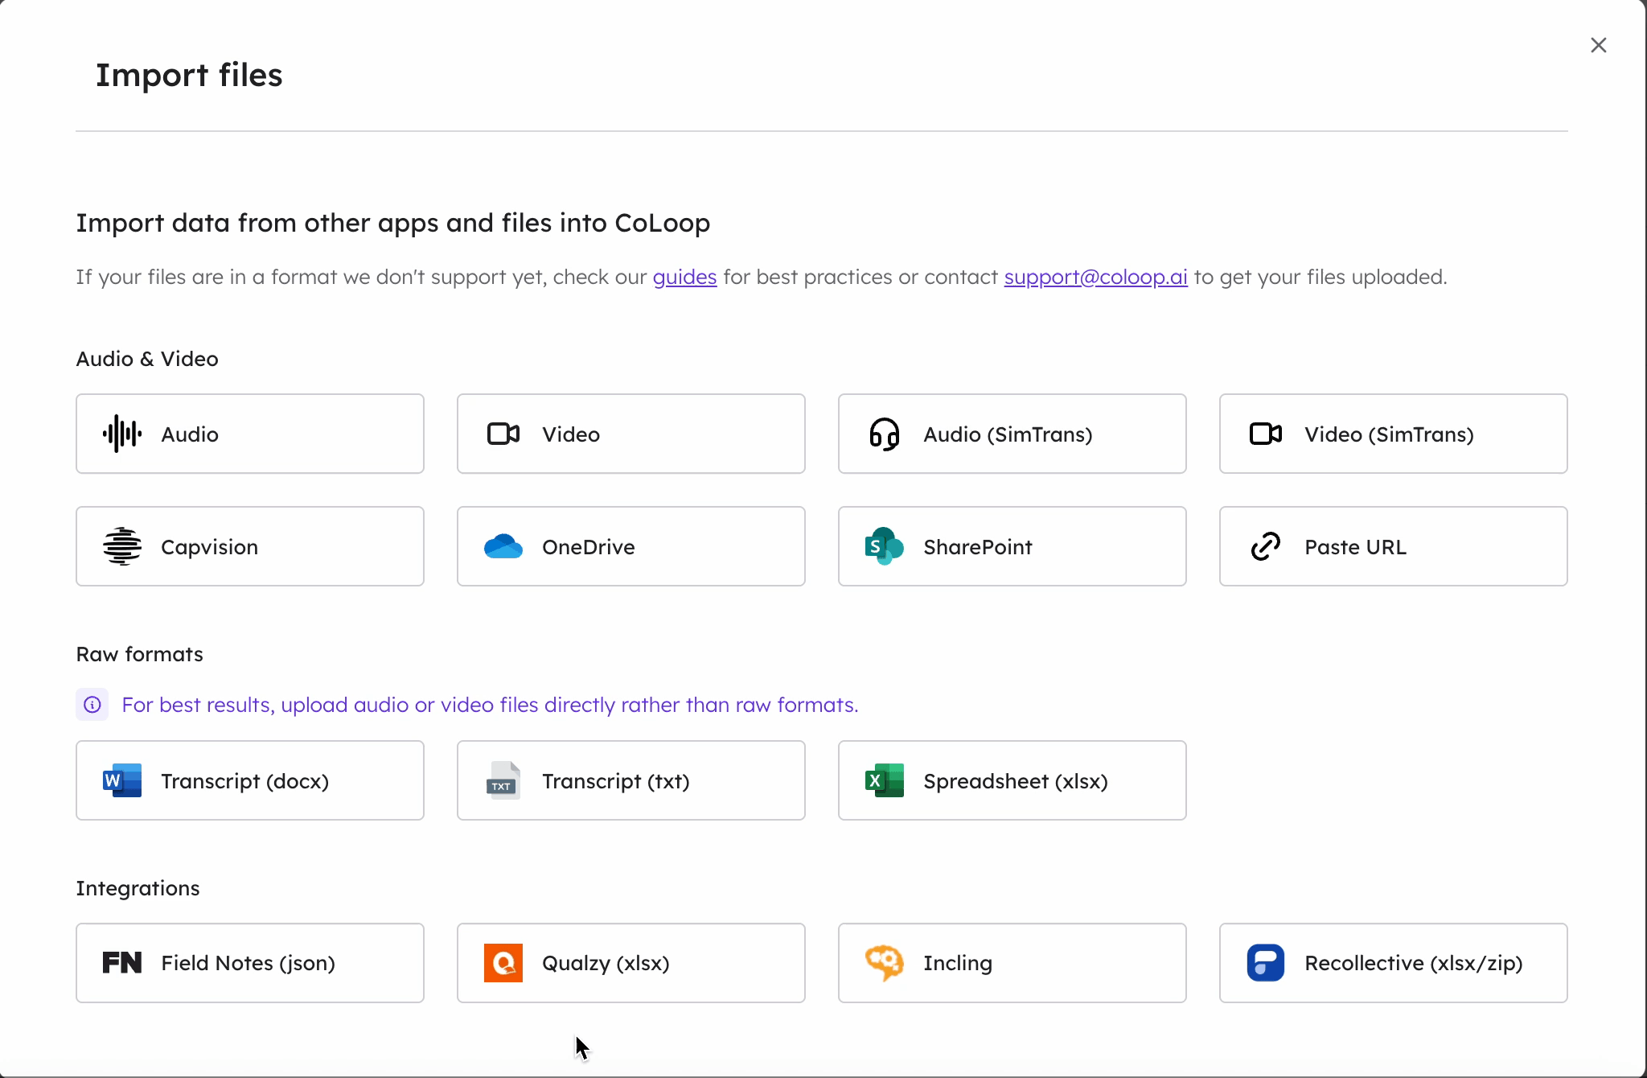Click the Word docx transcript icon

coord(122,780)
